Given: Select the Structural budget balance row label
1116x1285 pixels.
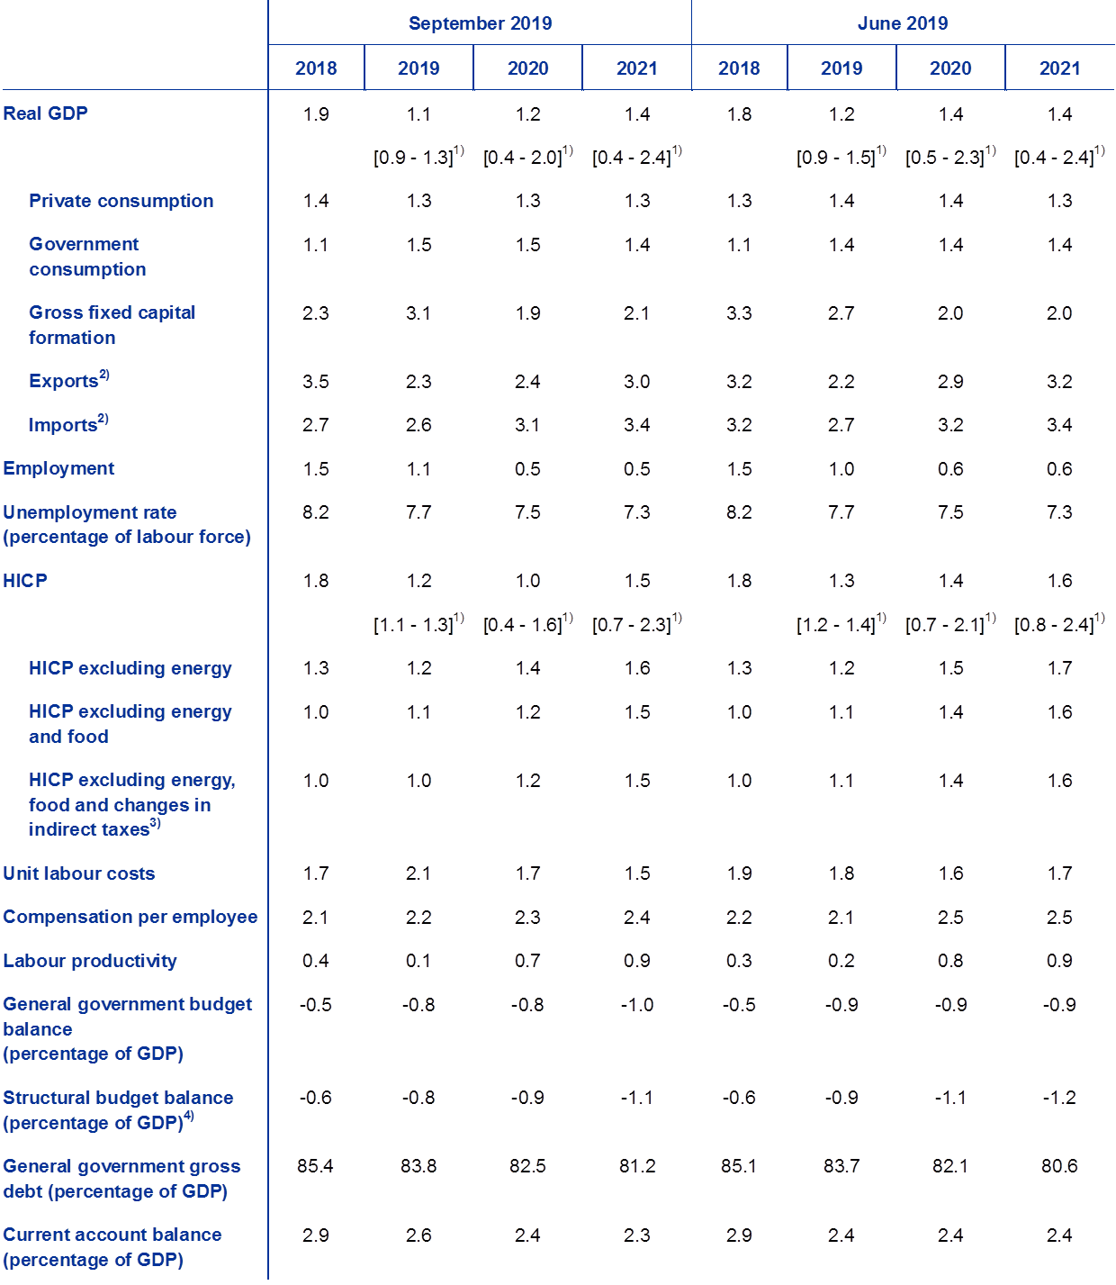Looking at the screenshot, I should (118, 1109).
